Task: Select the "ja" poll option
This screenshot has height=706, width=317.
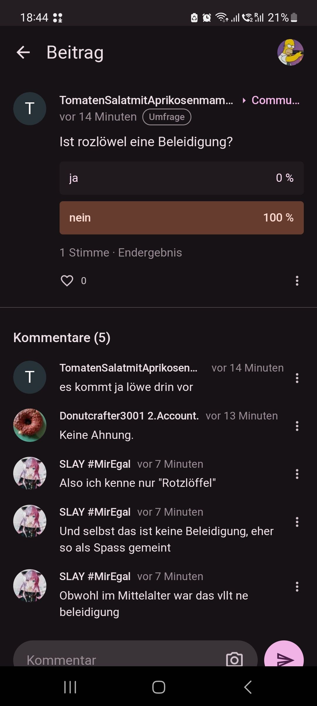Action: click(181, 178)
